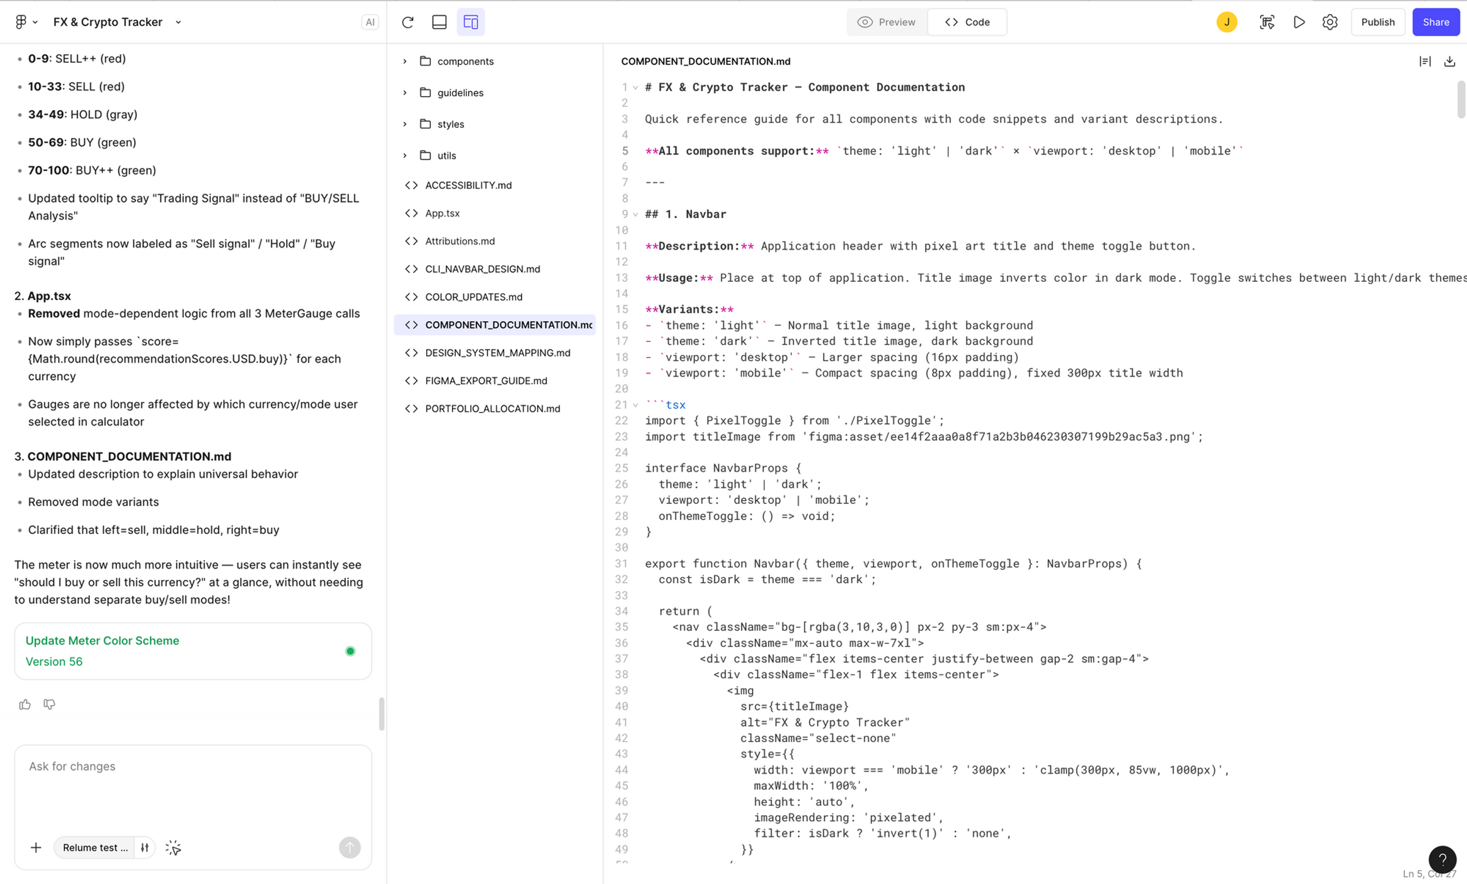Switch to the Code tab

pos(968,22)
